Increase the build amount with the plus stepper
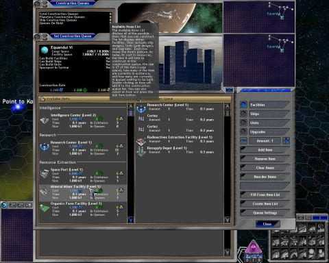 pyautogui.click(x=287, y=140)
